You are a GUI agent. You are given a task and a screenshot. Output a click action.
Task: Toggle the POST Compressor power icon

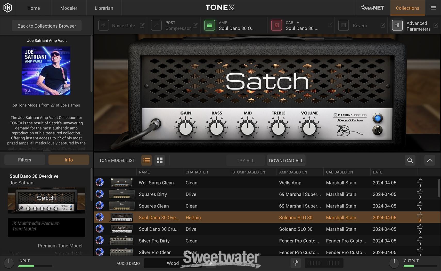click(x=156, y=25)
